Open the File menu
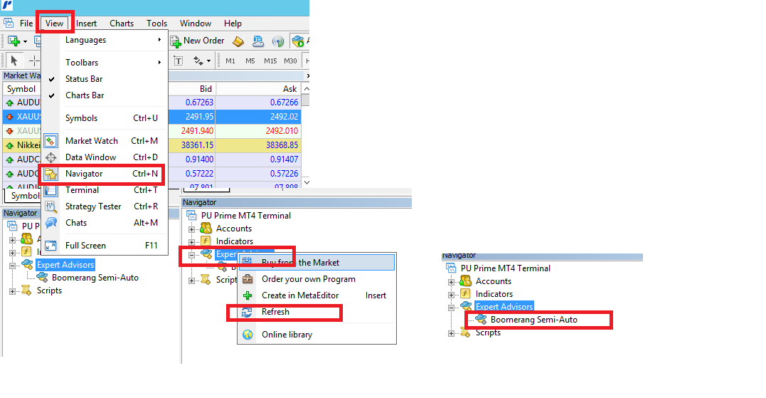Image resolution: width=766 pixels, height=398 pixels. [x=26, y=23]
